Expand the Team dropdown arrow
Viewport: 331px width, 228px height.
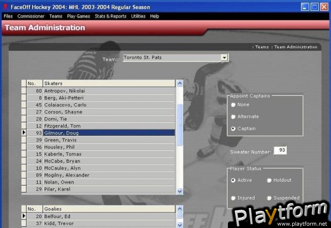pyautogui.click(x=224, y=57)
